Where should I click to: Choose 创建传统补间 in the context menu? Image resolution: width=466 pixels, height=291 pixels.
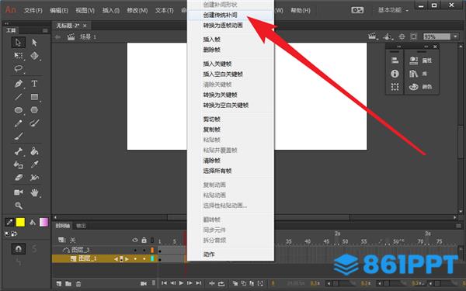point(231,15)
